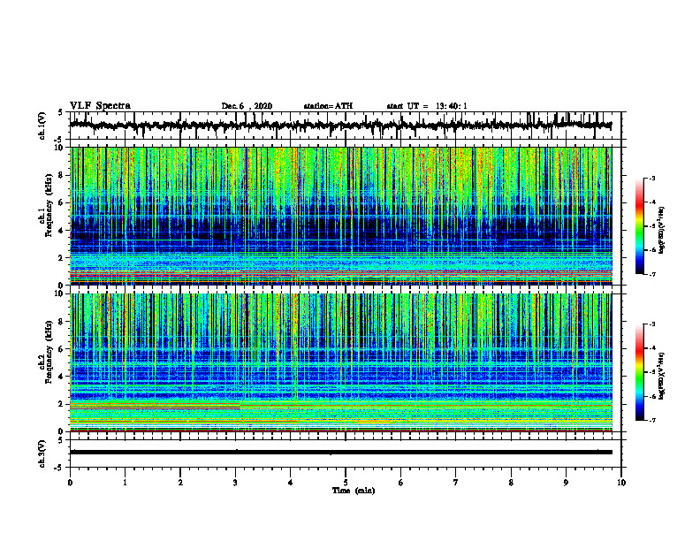Click time axis tick label "1"
The height and width of the screenshot is (541, 700).
[125, 483]
